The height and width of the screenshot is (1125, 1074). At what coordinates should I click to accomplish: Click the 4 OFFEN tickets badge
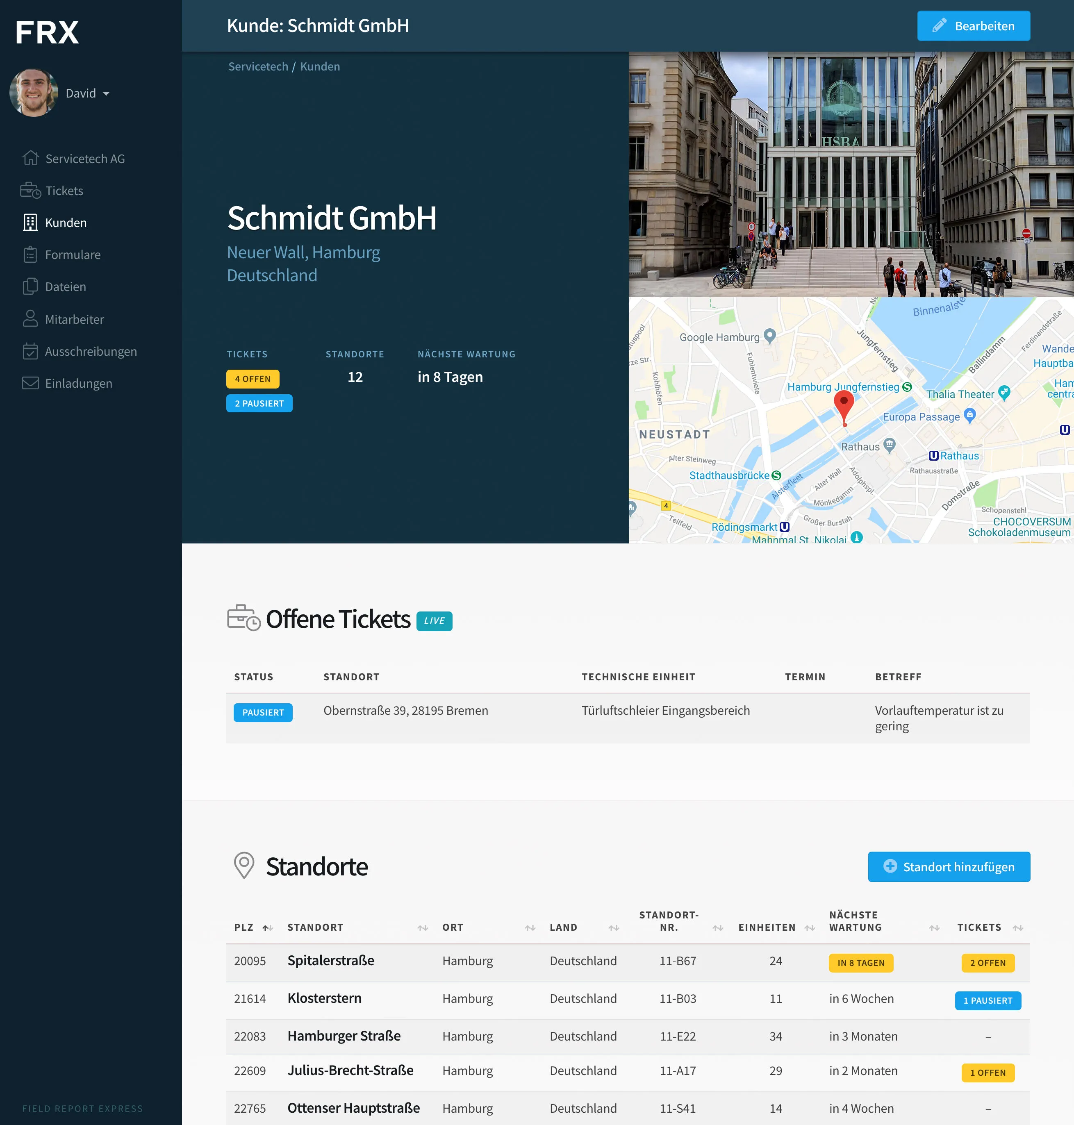253,379
